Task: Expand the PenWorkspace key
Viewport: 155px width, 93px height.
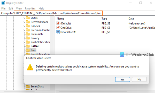Action: [x=24, y=22]
